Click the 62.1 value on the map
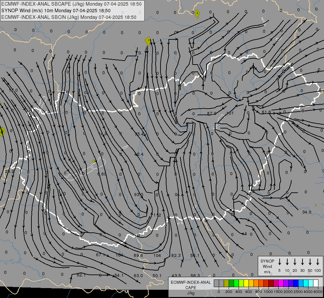This screenshot has width=324, height=298. tap(81, 275)
